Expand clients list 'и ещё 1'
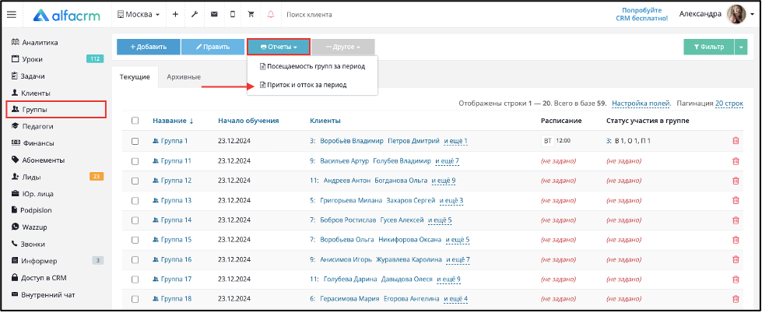This screenshot has height=313, width=762. 456,141
